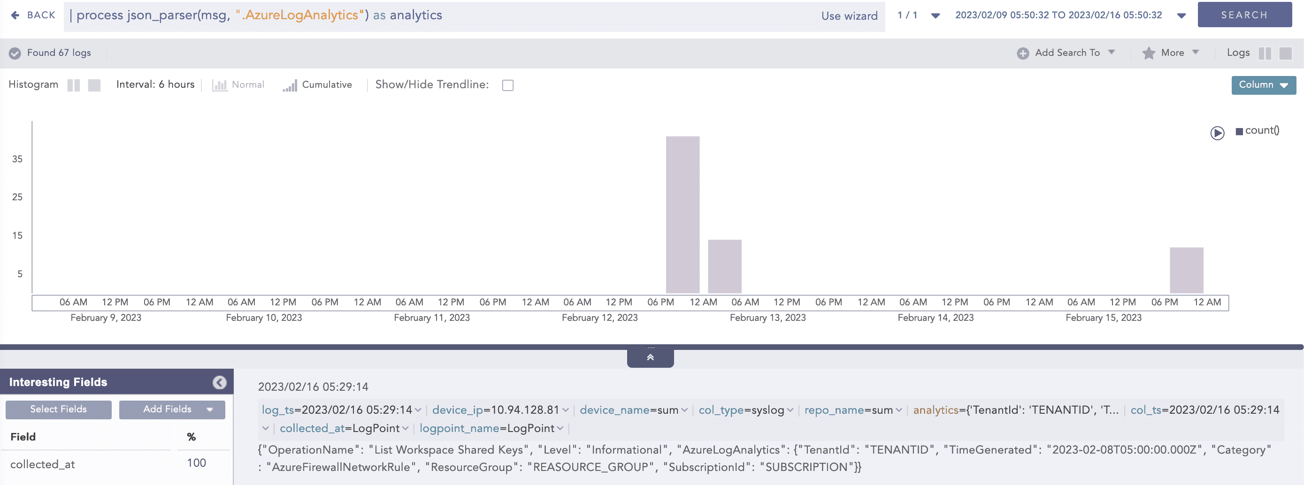Switch Logs to single-pane view icon
Image resolution: width=1304 pixels, height=485 pixels.
[1286, 53]
